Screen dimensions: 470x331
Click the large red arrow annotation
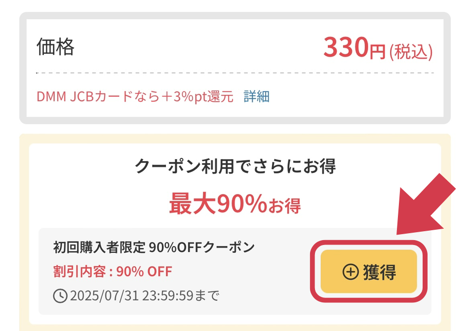427,207
